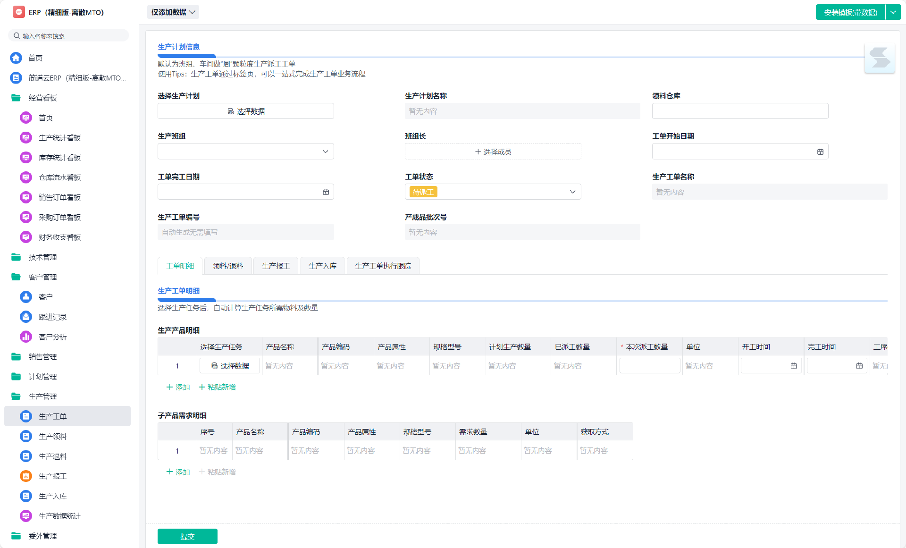This screenshot has width=906, height=548.
Task: Click the 首页 home icon in sidebar
Action: [x=16, y=58]
